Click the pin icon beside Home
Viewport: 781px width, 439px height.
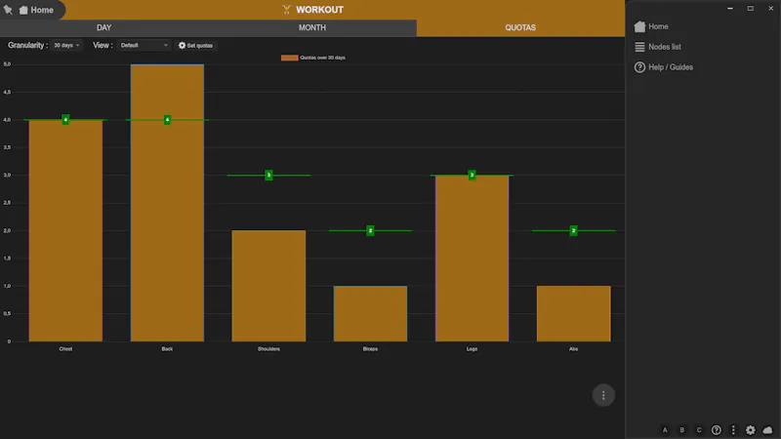[8, 10]
